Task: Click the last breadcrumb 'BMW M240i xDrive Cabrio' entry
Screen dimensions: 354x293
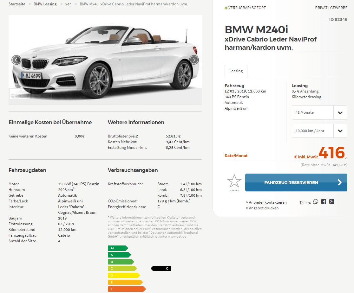Action: click(134, 4)
